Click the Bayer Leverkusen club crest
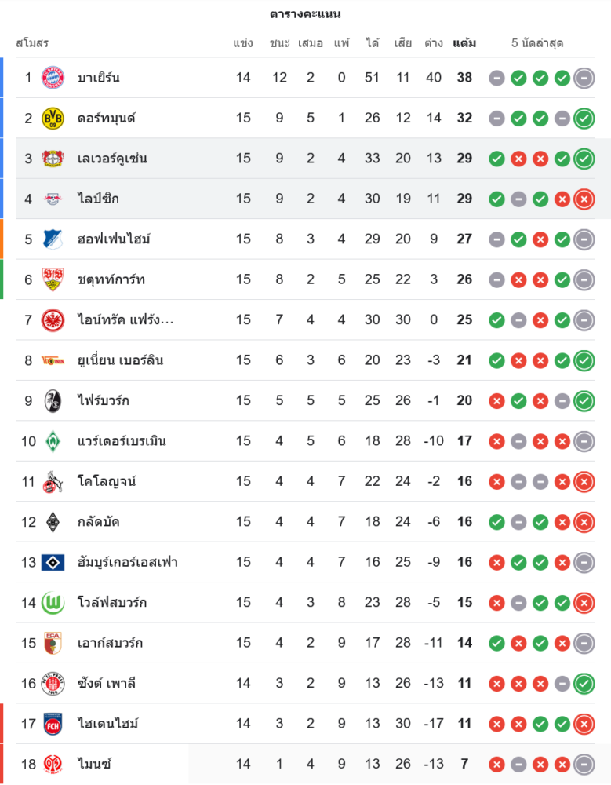 click(x=53, y=158)
